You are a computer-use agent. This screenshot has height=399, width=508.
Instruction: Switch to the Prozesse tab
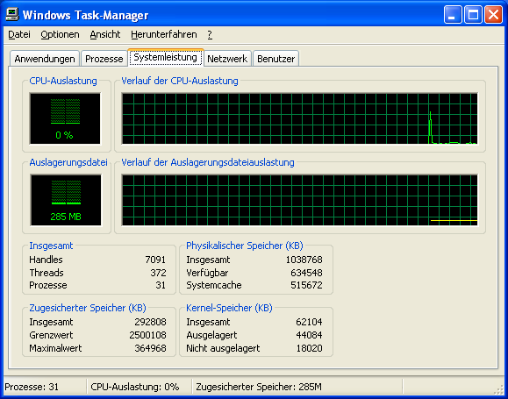click(104, 59)
